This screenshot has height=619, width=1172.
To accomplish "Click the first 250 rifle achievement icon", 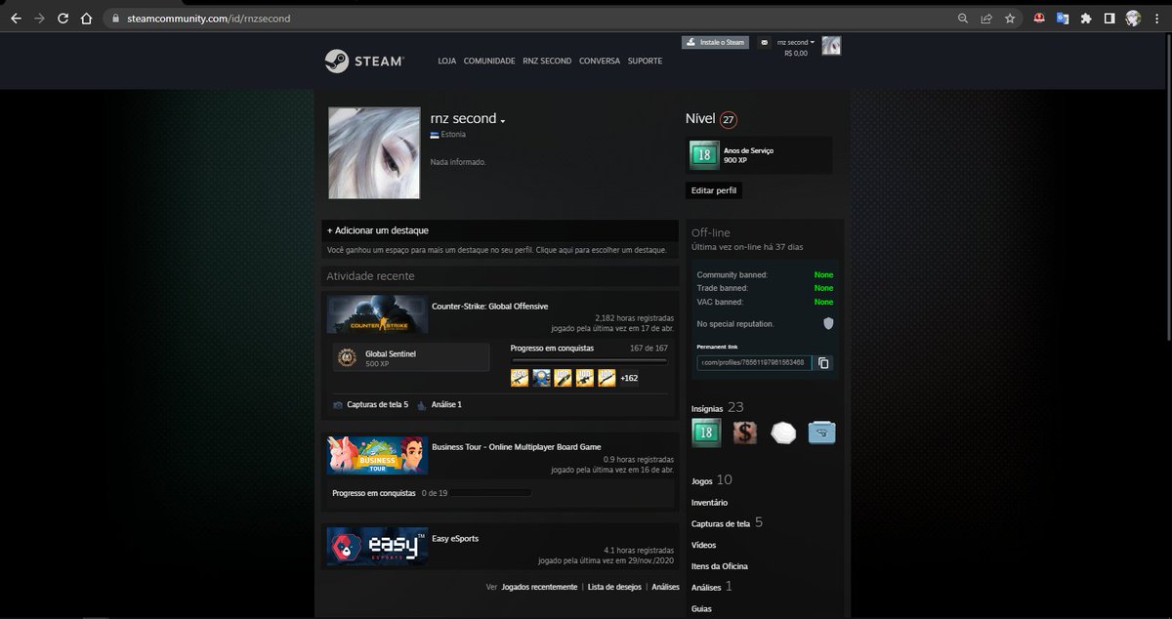I will click(x=520, y=378).
